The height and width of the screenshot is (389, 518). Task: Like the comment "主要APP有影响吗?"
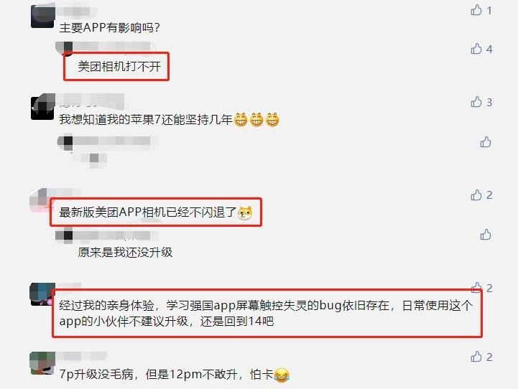point(476,10)
